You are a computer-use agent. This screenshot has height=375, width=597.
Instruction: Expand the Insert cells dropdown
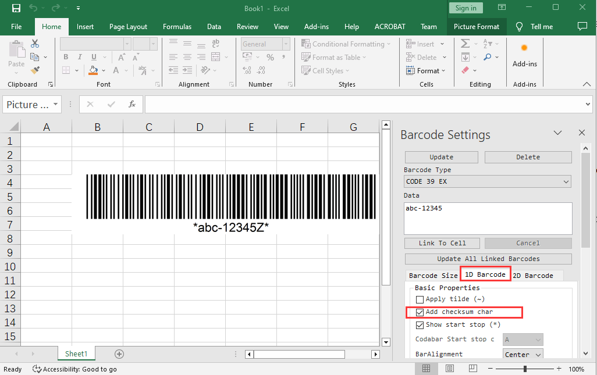click(x=442, y=44)
